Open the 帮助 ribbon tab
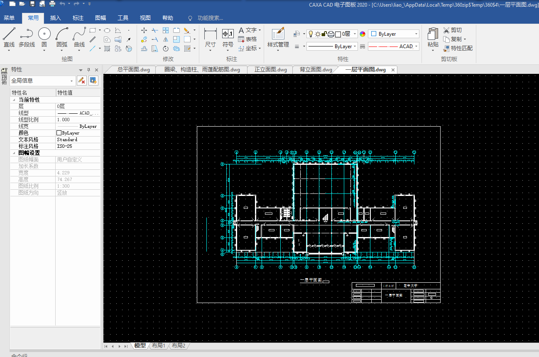 point(168,18)
